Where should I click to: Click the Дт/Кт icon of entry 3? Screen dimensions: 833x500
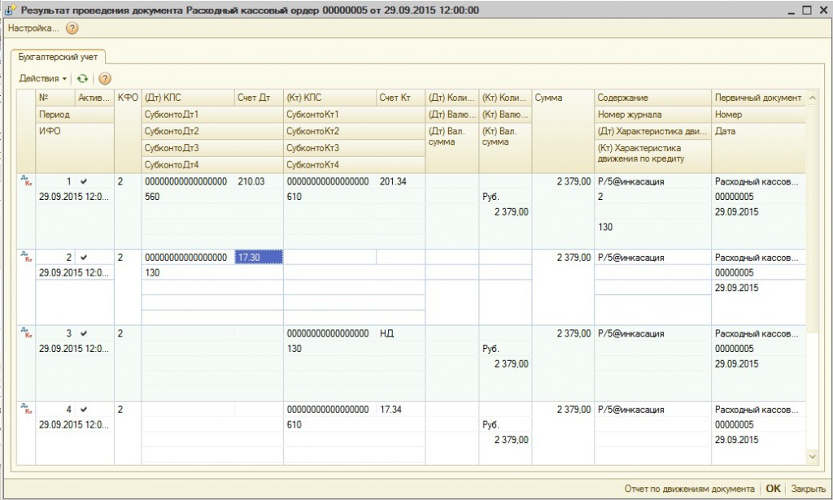(26, 333)
